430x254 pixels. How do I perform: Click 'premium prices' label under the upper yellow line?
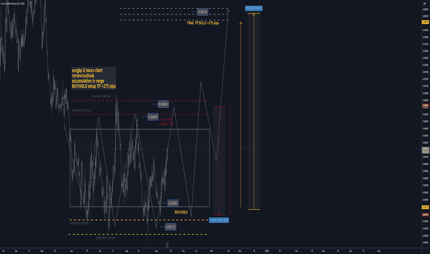pyautogui.click(x=79, y=223)
